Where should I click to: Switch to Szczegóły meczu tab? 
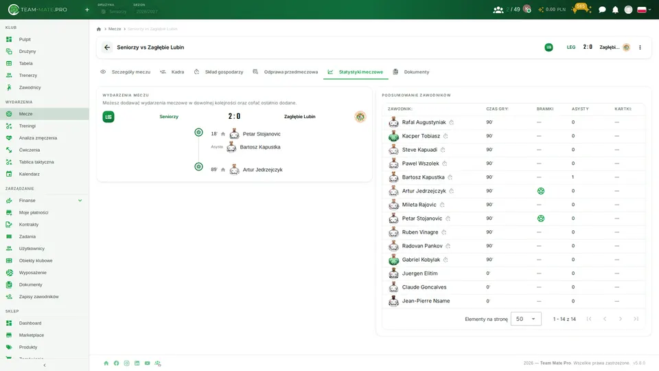126,72
